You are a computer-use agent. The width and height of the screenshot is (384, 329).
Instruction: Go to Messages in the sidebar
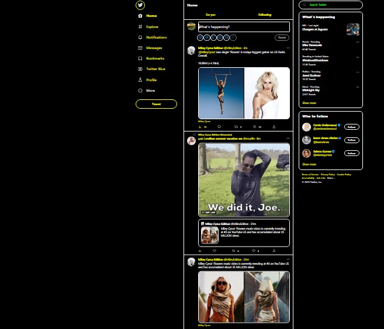tap(154, 48)
